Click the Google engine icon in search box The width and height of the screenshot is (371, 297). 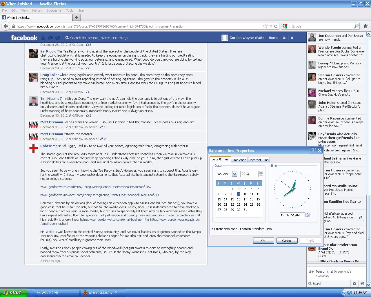click(x=285, y=26)
